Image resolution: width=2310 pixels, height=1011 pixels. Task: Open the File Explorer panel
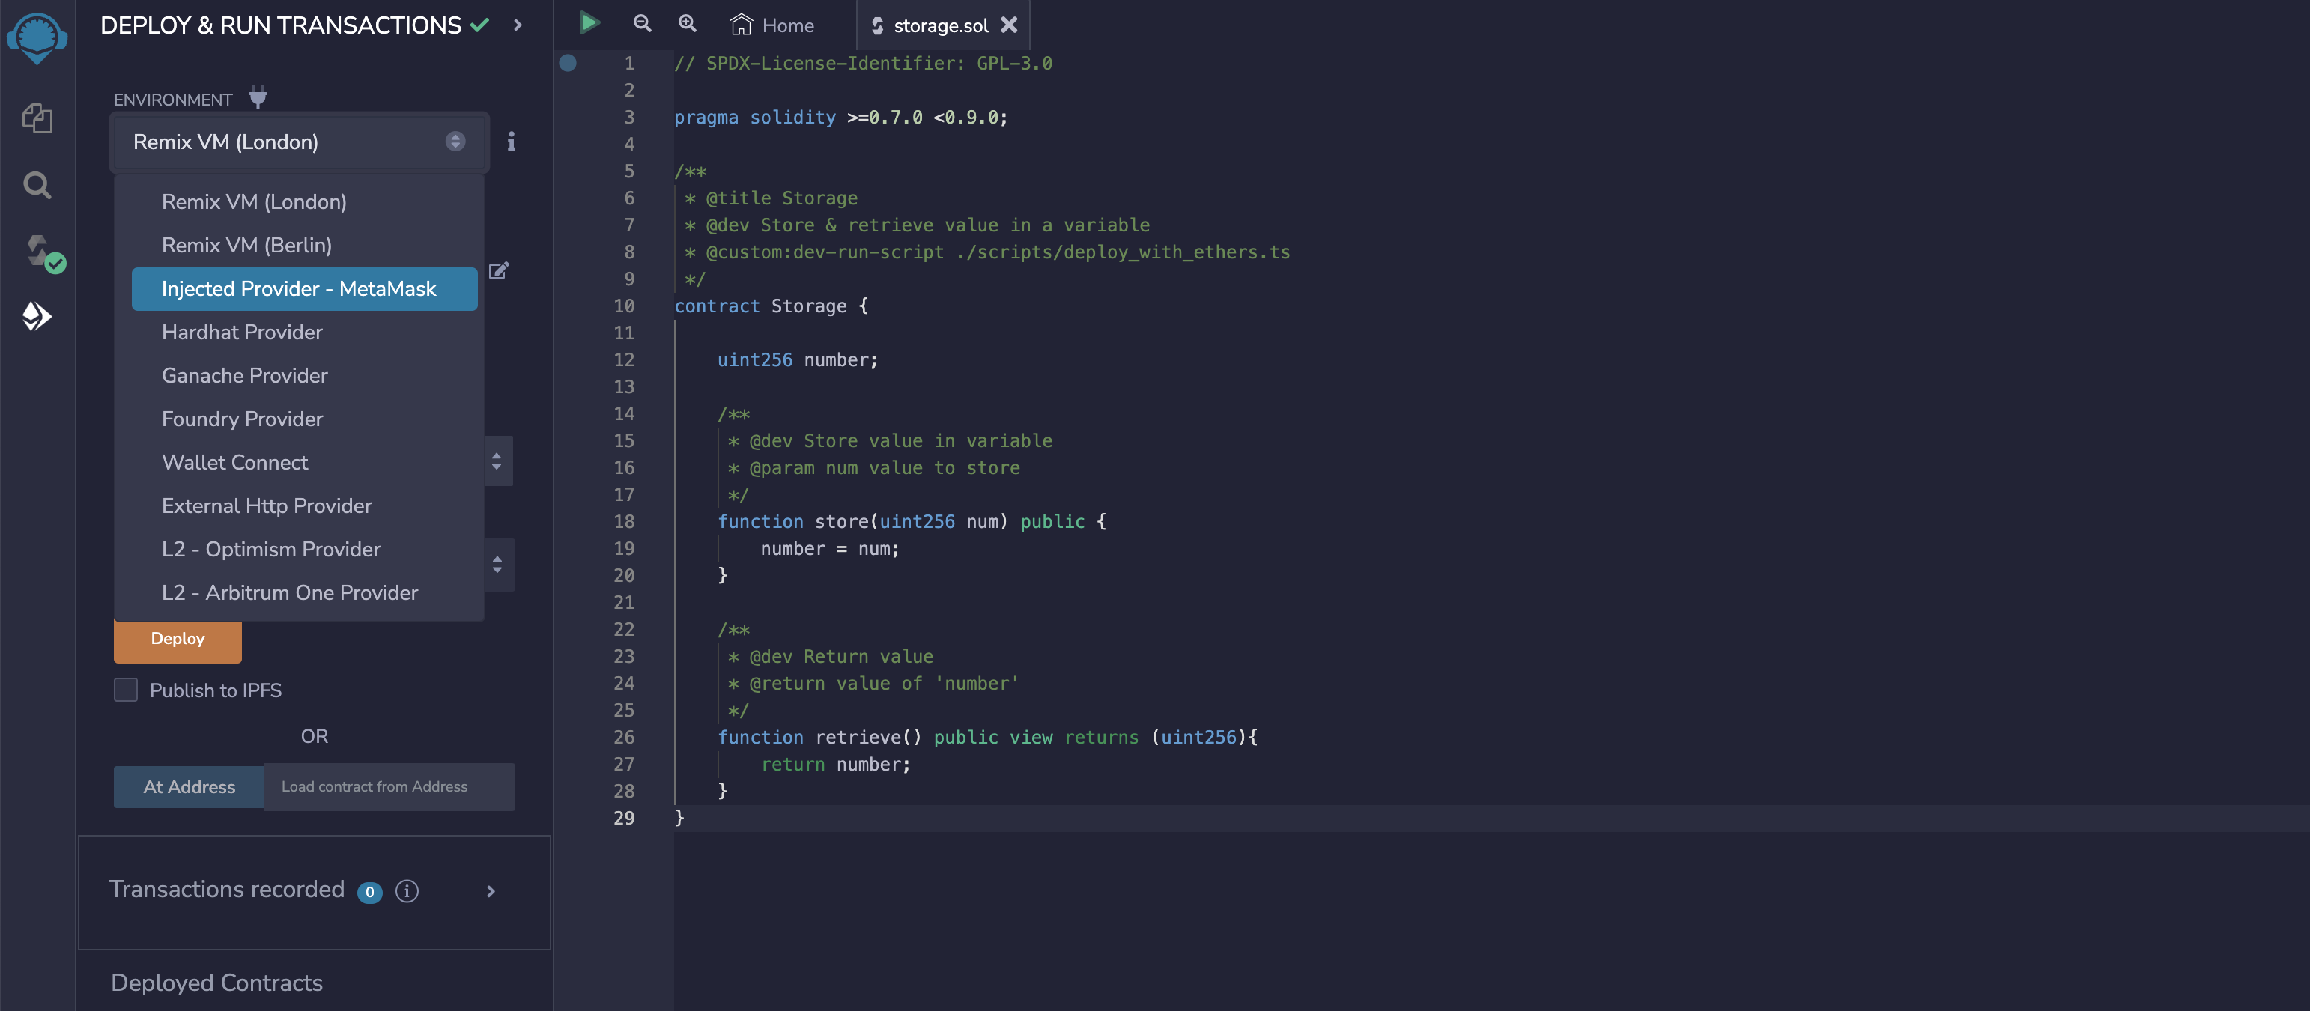click(38, 118)
